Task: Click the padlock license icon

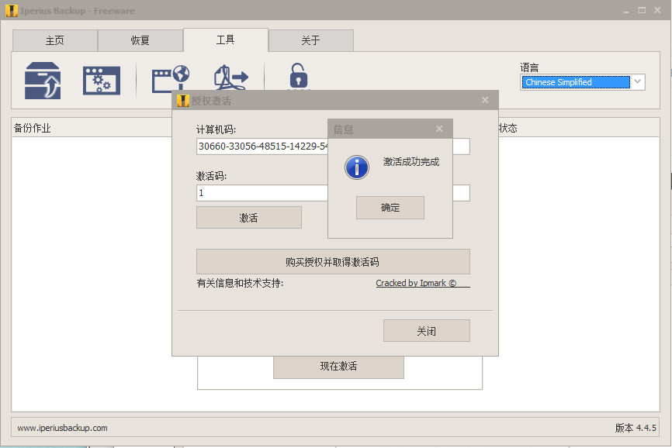Action: coord(298,77)
